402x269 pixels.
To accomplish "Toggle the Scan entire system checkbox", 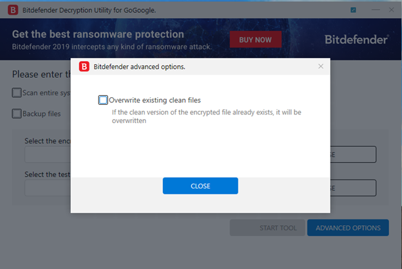I will [17, 93].
